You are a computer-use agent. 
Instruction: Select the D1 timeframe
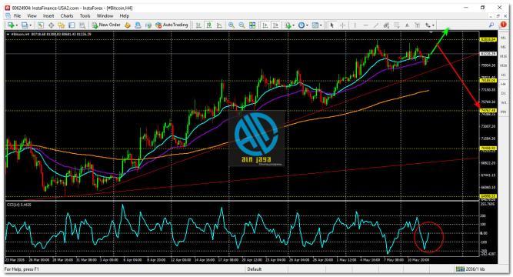point(504,93)
